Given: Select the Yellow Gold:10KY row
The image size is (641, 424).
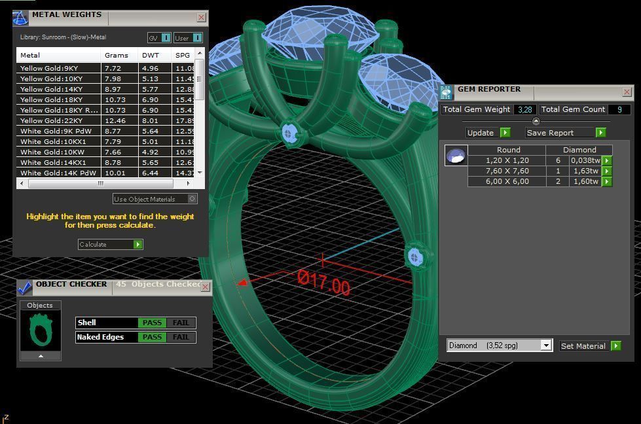Looking at the screenshot, I should (x=105, y=79).
